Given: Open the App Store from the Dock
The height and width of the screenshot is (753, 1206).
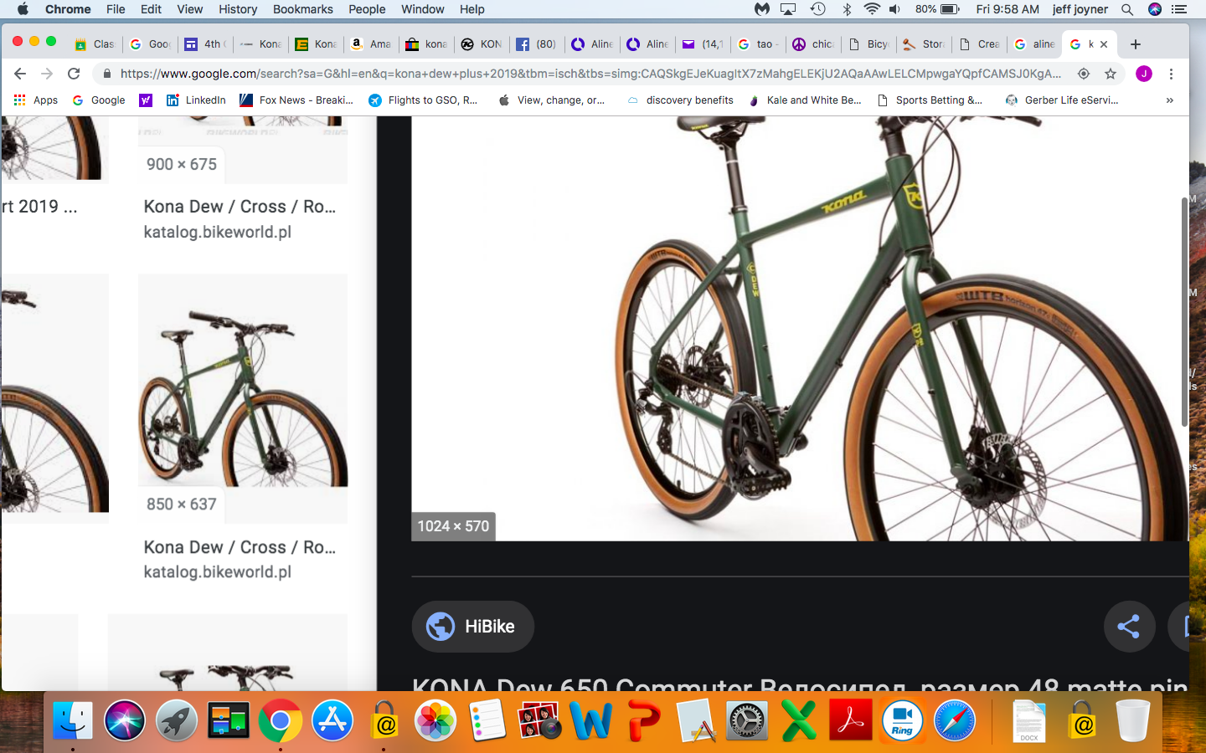Looking at the screenshot, I should [332, 720].
